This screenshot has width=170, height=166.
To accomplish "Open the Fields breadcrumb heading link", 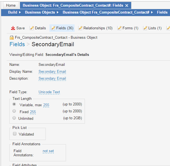I will (17, 45).
